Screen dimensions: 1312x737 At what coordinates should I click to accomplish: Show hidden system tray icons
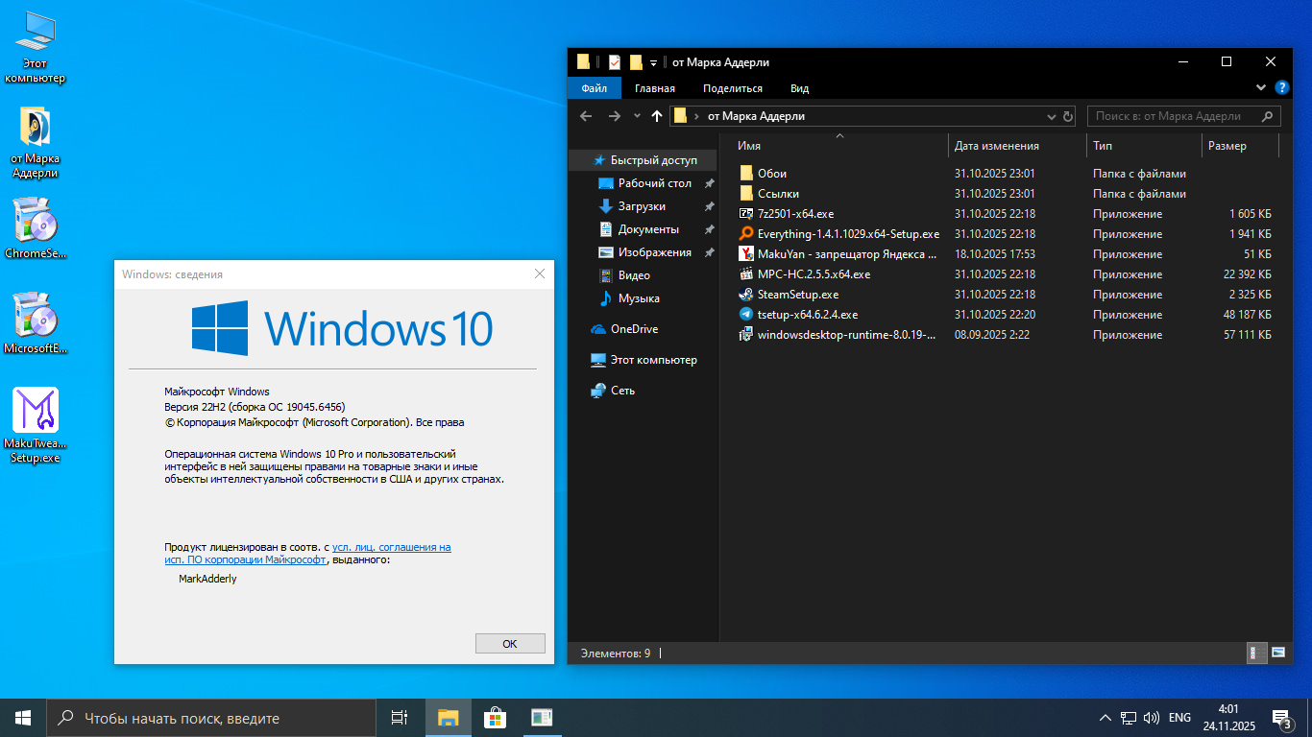(x=1105, y=718)
